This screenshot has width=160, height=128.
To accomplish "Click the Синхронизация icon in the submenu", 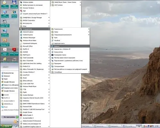I will pos(52,66).
